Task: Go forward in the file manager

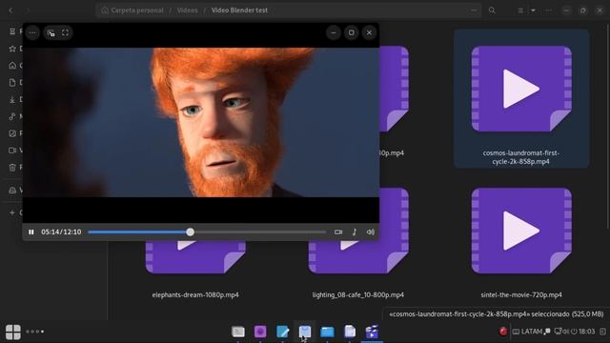Action: tap(28, 10)
